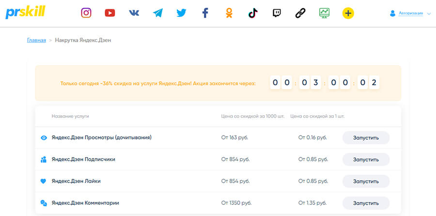Click the Odnoklassniki orange icon
Screen dimensions: 436x216
(229, 13)
